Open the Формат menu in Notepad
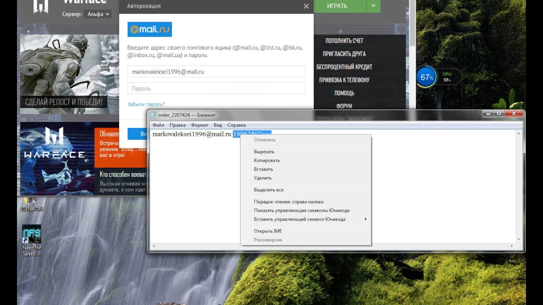The height and width of the screenshot is (305, 543). pyautogui.click(x=199, y=125)
